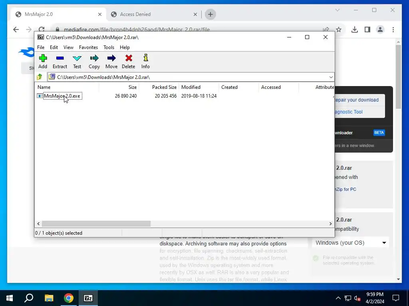Bookmark the page with the star icon
Image resolution: width=409 pixels, height=306 pixels.
[x=339, y=29]
